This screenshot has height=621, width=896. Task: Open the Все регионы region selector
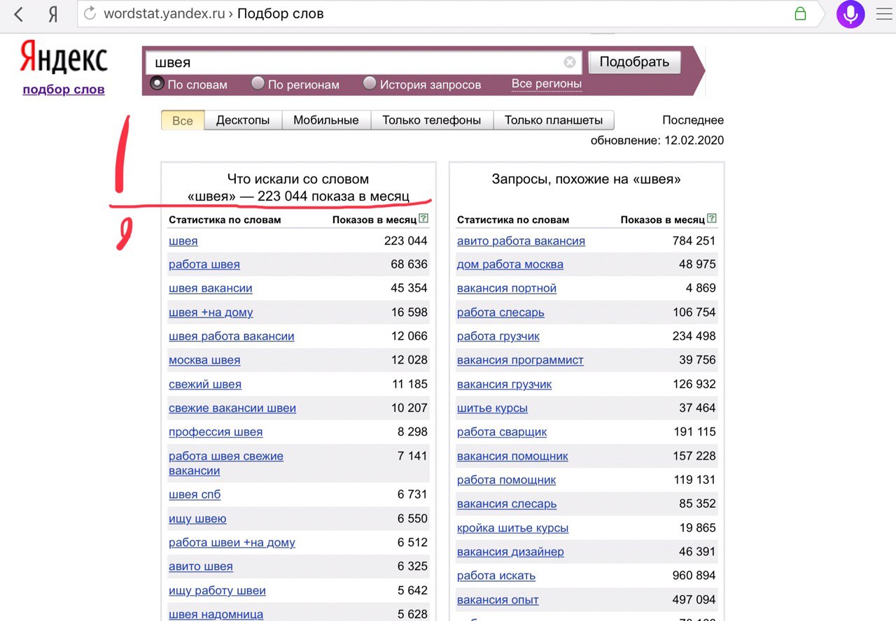(x=547, y=84)
